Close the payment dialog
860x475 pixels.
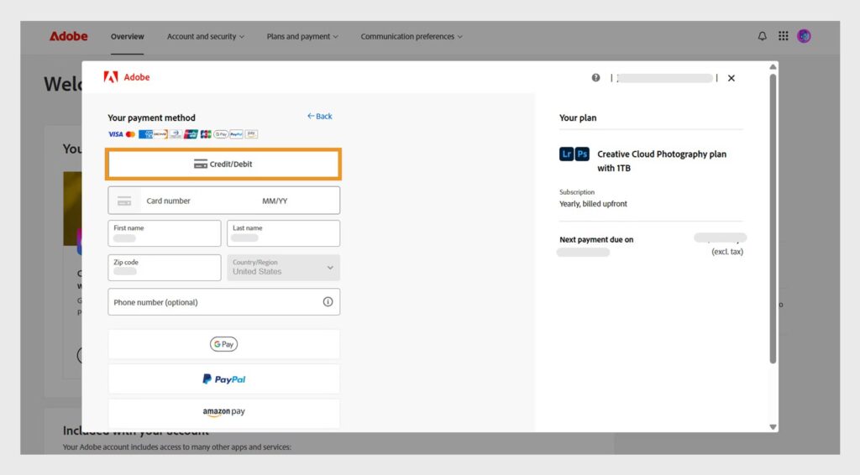point(731,78)
